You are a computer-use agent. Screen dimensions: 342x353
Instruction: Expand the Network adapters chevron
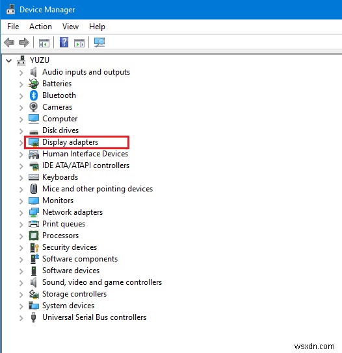click(x=21, y=213)
